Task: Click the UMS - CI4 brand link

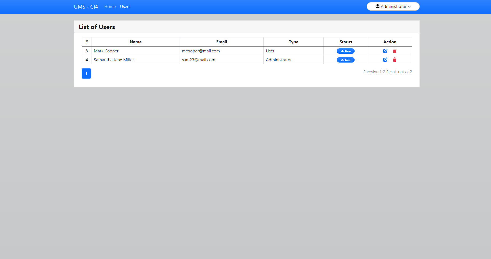Action: point(86,7)
